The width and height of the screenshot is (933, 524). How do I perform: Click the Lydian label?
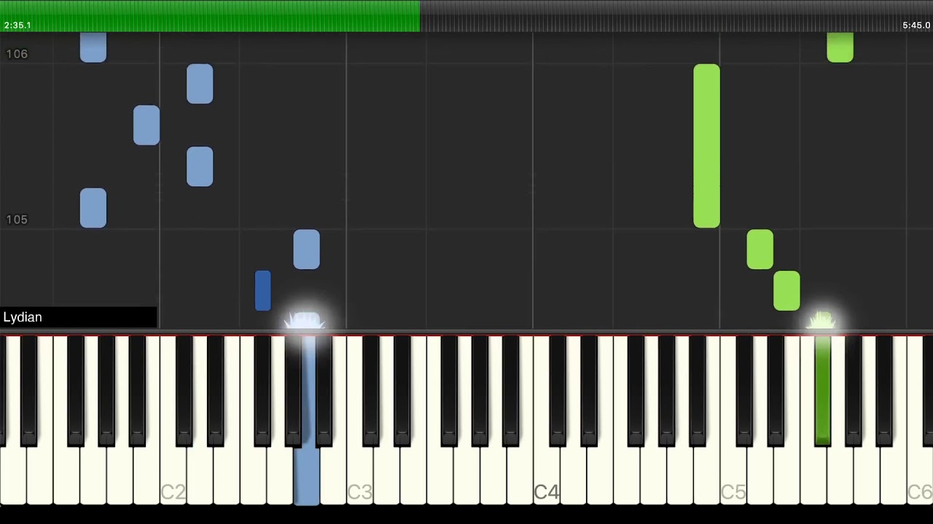23,317
